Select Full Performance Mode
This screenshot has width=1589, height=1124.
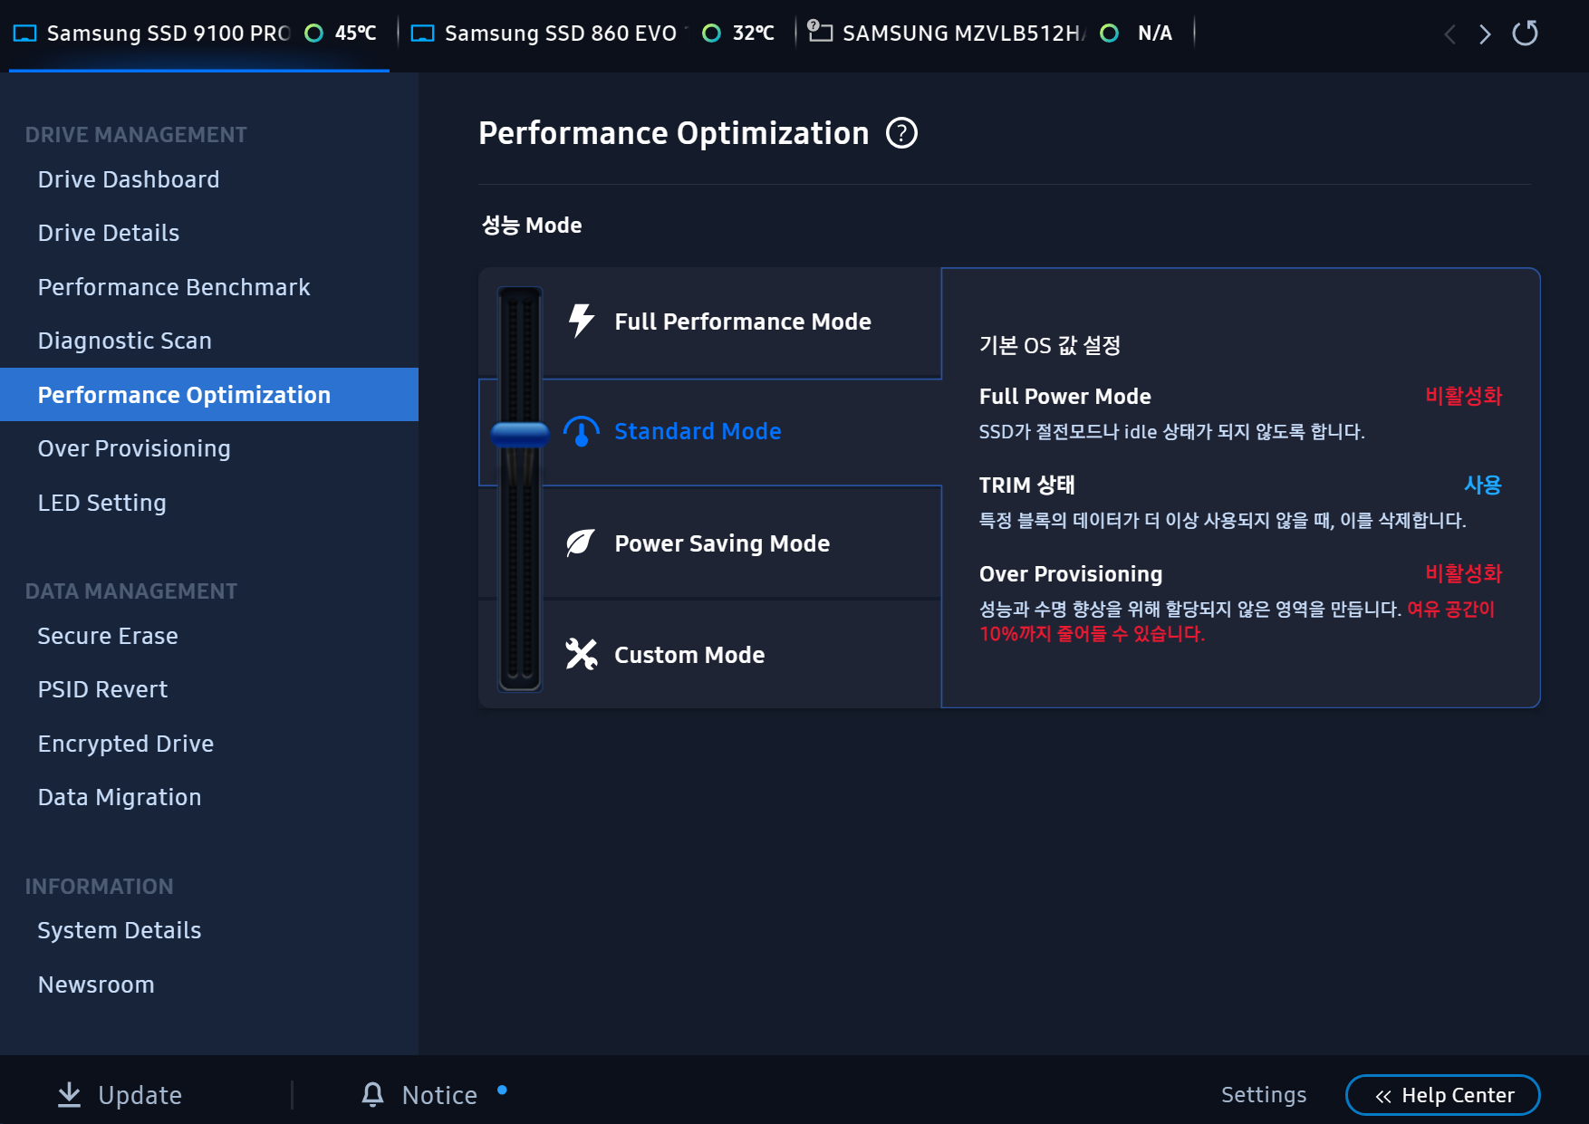(742, 322)
